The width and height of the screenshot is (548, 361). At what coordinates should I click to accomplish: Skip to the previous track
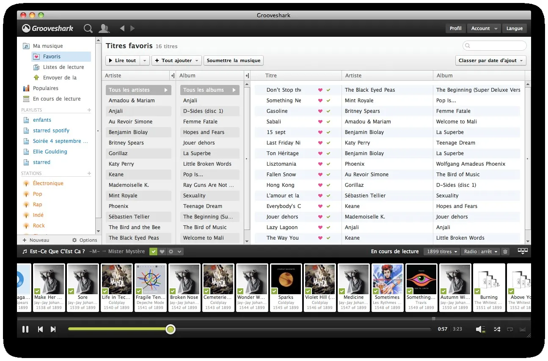pyautogui.click(x=40, y=329)
